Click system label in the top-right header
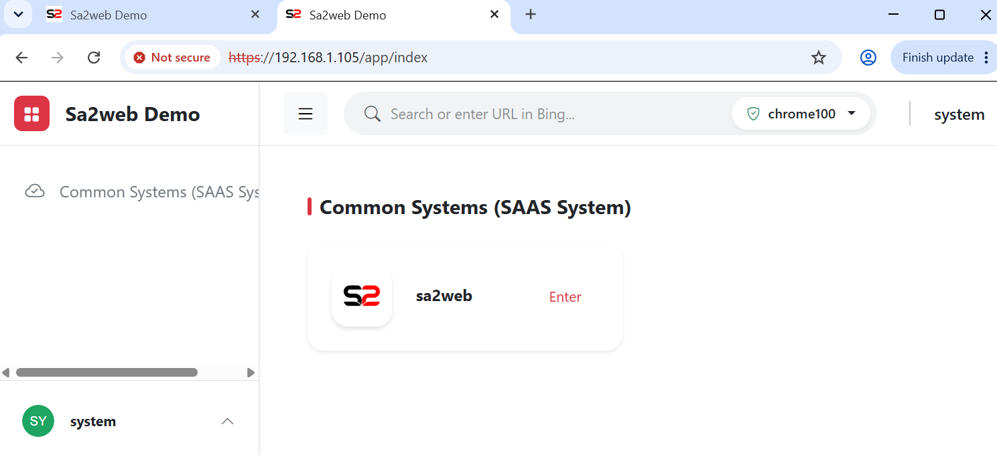 (959, 114)
